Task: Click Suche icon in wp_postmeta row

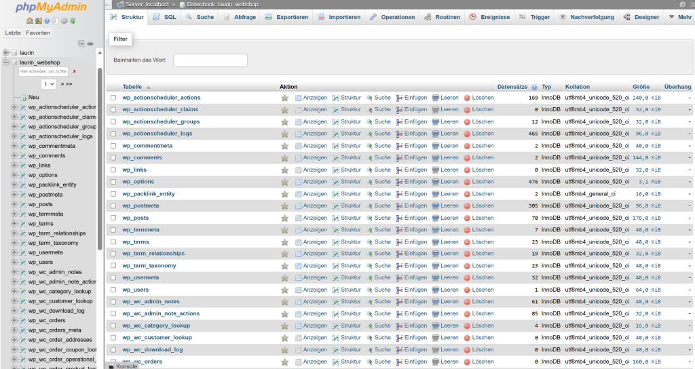Action: pos(369,206)
